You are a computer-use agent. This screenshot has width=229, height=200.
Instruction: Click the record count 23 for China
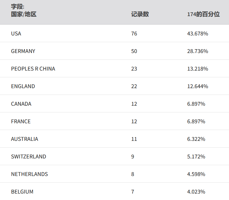click(x=134, y=69)
